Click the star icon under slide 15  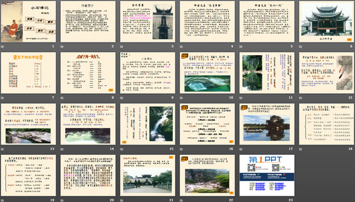pos(122,149)
